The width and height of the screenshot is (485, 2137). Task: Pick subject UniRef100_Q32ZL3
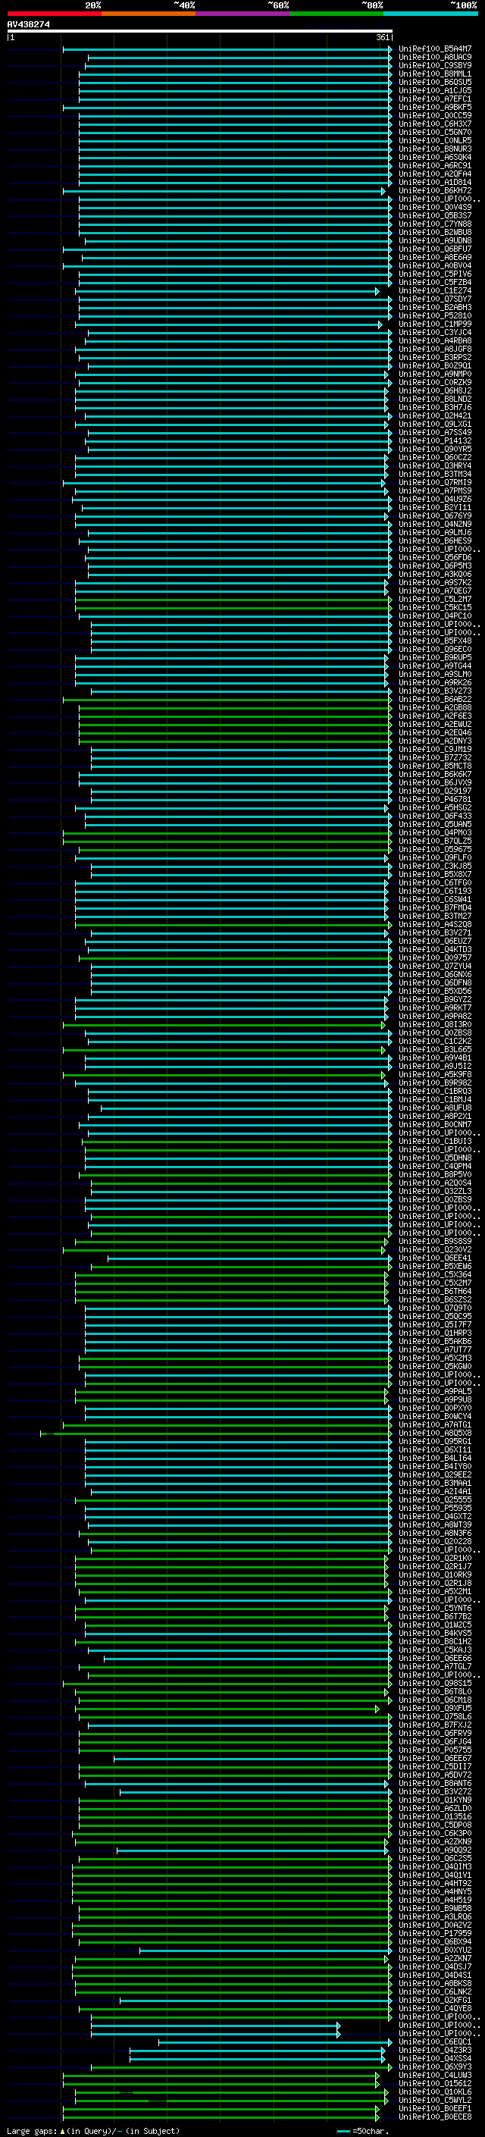(435, 1191)
